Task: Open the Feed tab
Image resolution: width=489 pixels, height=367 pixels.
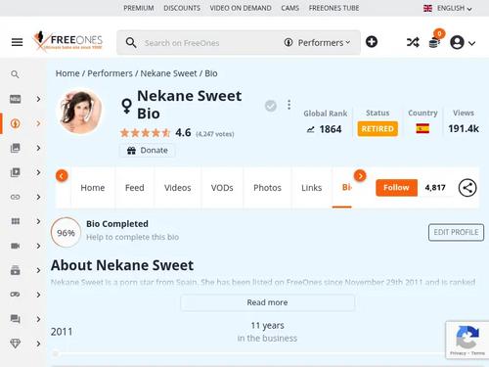Action: tap(135, 188)
